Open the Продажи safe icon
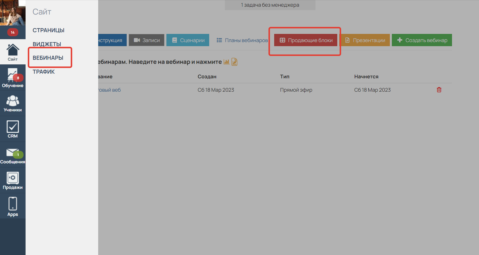This screenshot has height=255, width=479. tap(12, 180)
